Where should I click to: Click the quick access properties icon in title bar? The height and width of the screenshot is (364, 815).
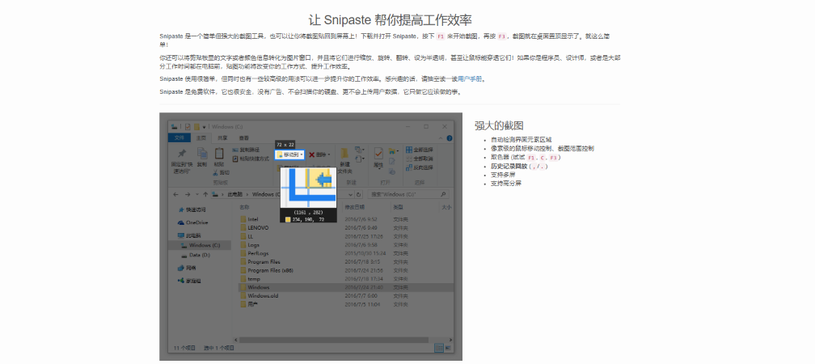(188, 126)
